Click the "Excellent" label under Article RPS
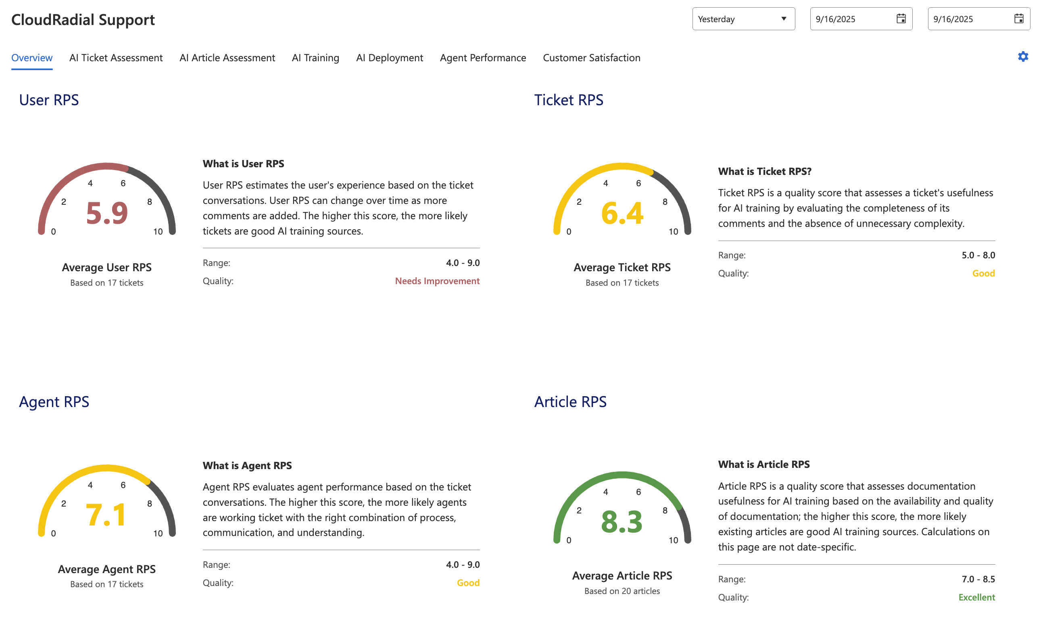 point(976,597)
